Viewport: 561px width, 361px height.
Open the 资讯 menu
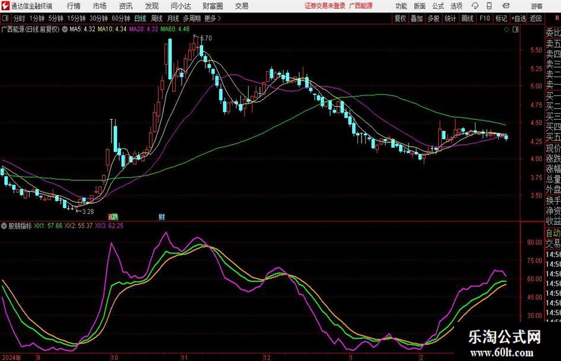[126, 6]
